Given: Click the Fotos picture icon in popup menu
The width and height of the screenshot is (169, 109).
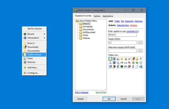Looking at the screenshot, I should [x=25, y=58].
